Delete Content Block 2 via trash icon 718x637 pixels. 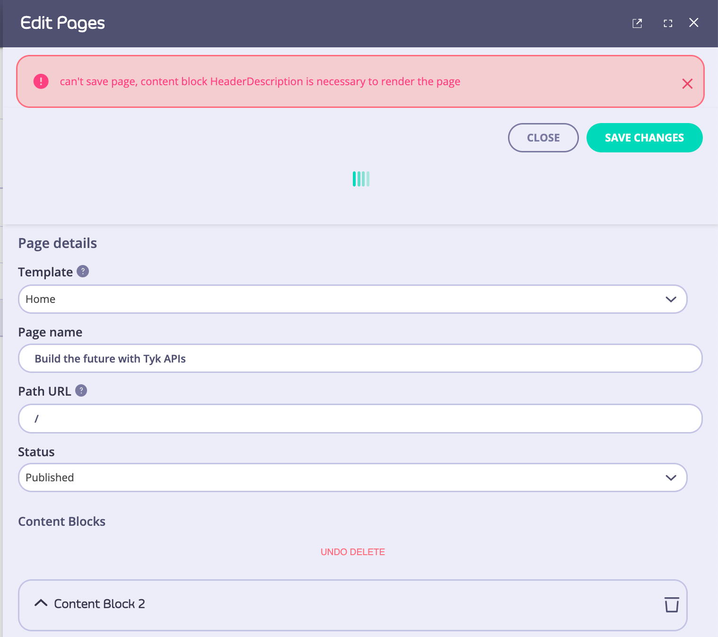click(x=671, y=605)
